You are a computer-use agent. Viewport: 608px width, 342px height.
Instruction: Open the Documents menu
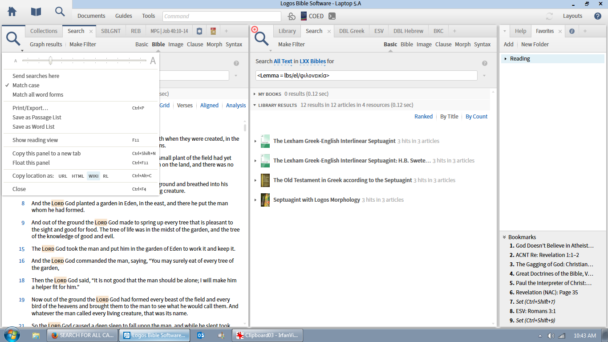point(91,16)
